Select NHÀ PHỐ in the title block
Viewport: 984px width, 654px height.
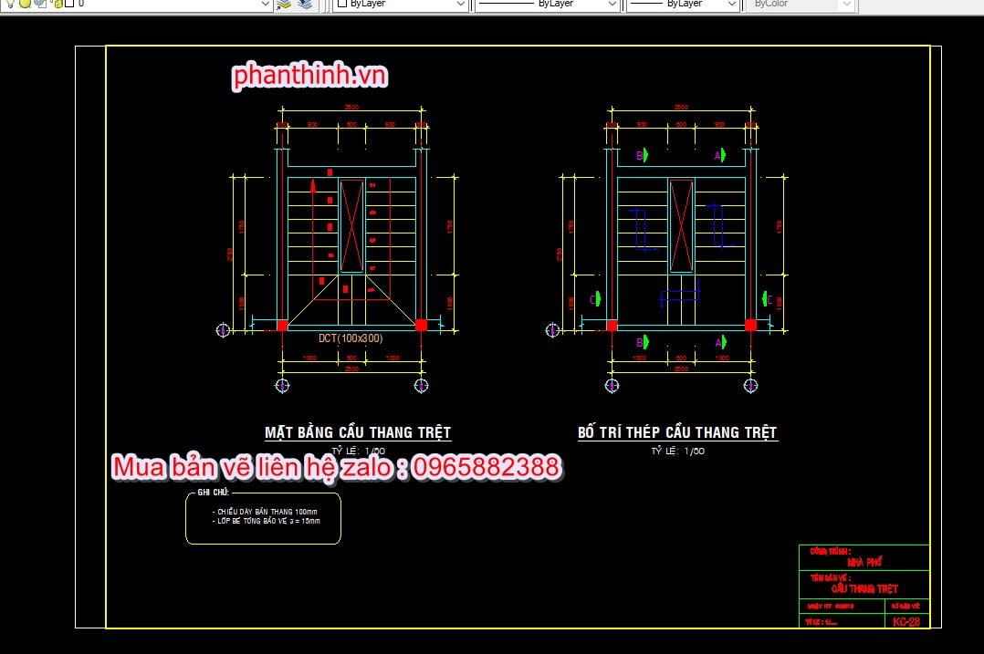coord(864,563)
